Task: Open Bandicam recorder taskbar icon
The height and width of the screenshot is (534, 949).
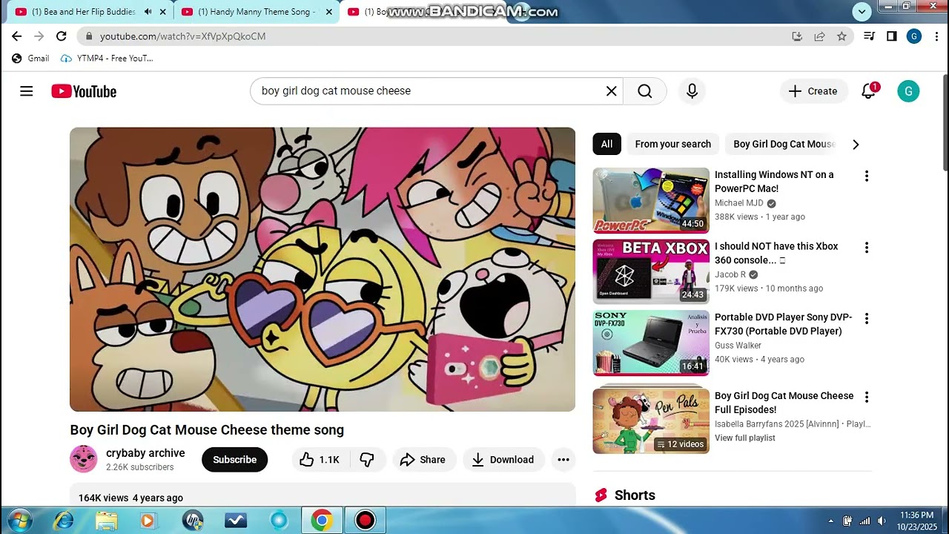Action: tap(365, 521)
